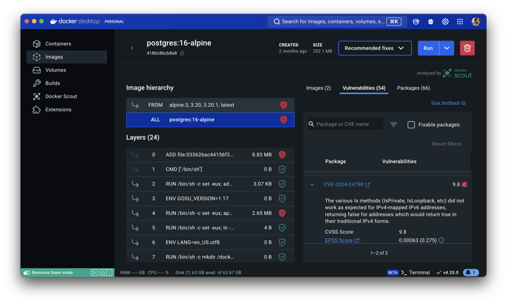Open the Run button dropdown arrow
The height and width of the screenshot is (304, 507).
(447, 48)
